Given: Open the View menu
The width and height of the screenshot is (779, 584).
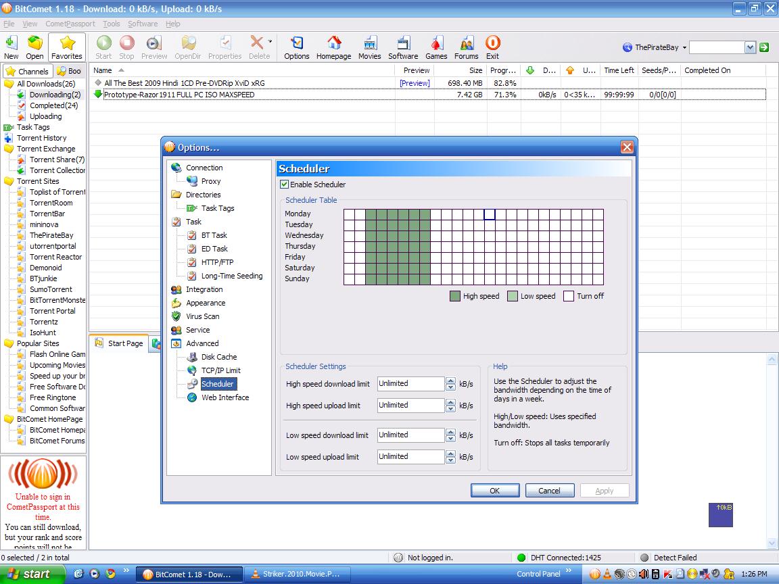Looking at the screenshot, I should pos(30,24).
